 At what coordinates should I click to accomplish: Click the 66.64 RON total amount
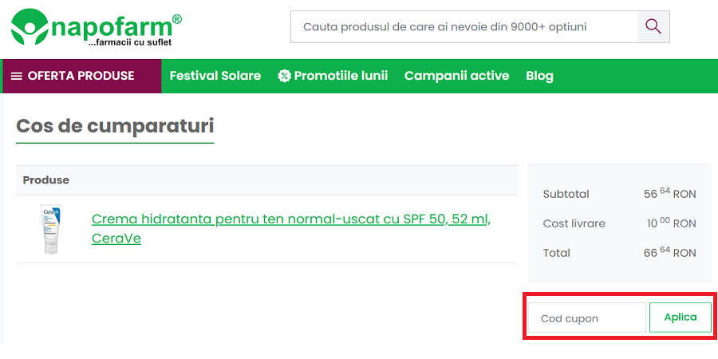(669, 253)
